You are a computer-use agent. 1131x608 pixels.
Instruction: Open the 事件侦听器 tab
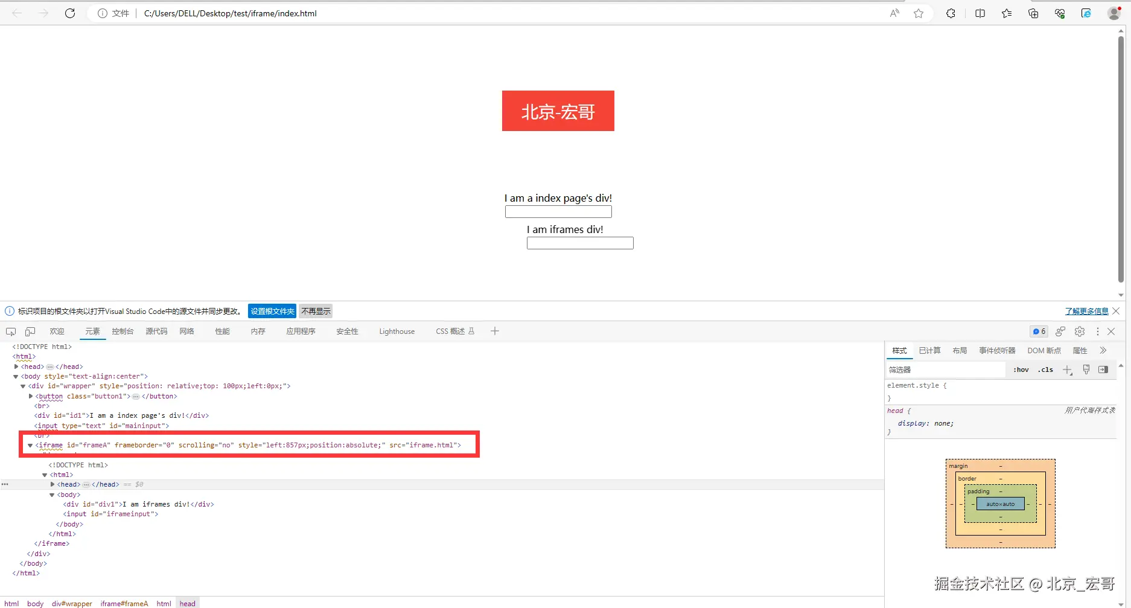coord(997,351)
